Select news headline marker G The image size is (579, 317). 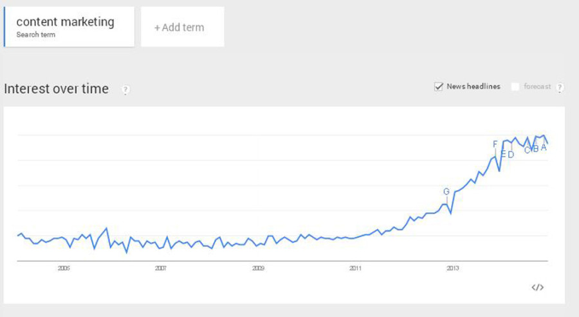(446, 191)
